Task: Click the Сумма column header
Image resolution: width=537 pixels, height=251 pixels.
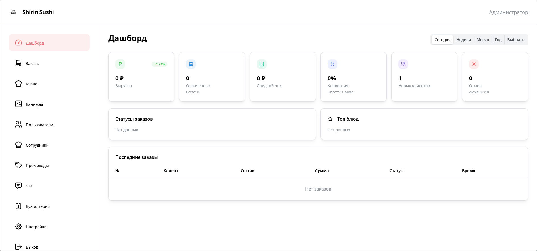Action: (x=322, y=171)
